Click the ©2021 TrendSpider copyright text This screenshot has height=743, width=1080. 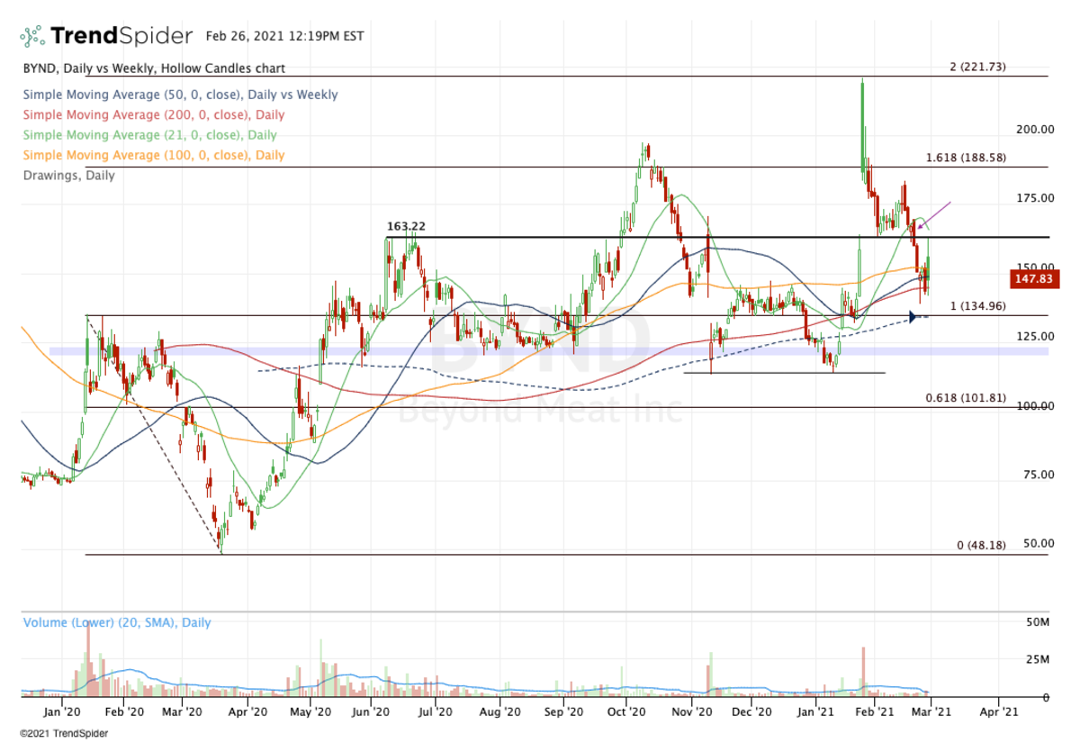(x=60, y=734)
